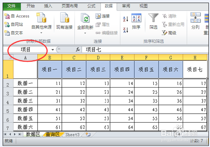Select row 4 header

(8, 101)
